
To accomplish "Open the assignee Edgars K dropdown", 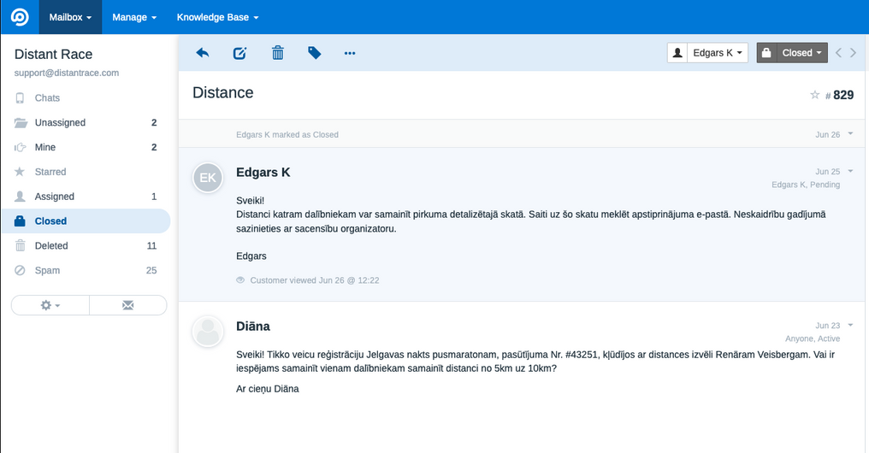I will [x=718, y=53].
